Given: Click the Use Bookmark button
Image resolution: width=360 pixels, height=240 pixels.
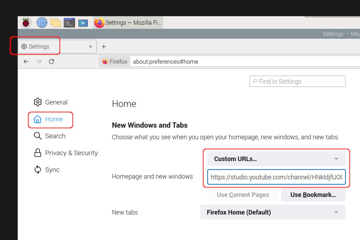Looking at the screenshot, I should tap(313, 195).
